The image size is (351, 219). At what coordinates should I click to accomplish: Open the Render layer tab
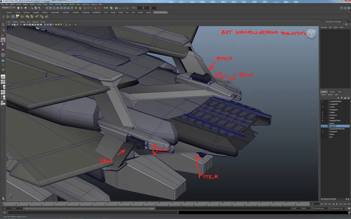click(332, 92)
